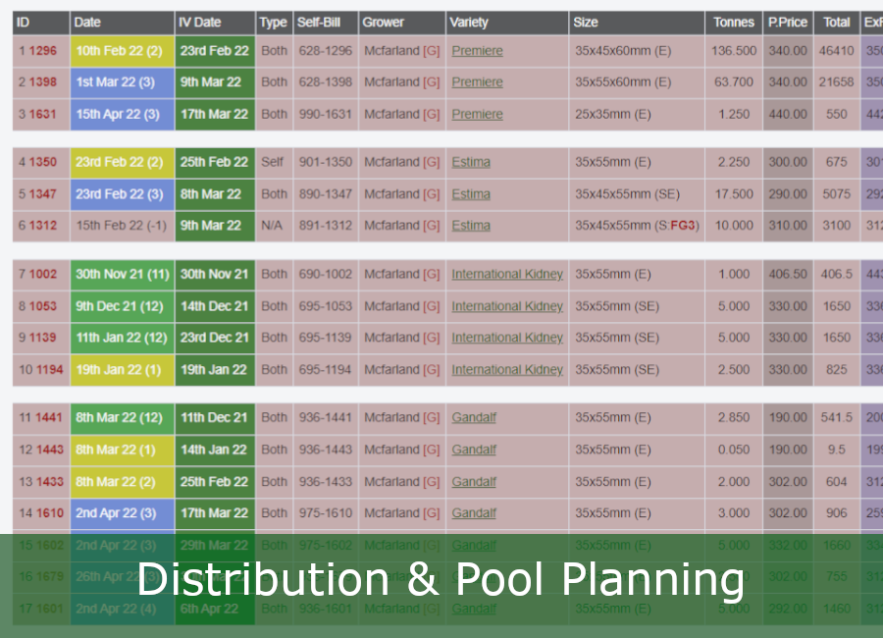Open the Premiere variety link in row 1296

click(x=477, y=51)
